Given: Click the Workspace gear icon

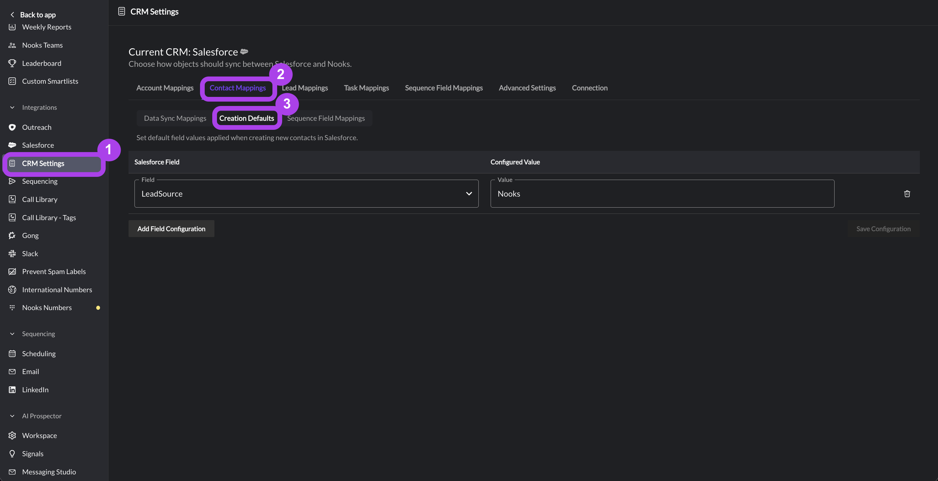Looking at the screenshot, I should click(12, 436).
